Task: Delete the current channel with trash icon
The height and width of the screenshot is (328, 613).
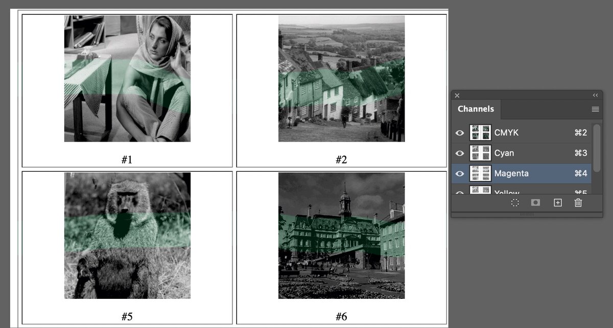Action: (x=578, y=203)
